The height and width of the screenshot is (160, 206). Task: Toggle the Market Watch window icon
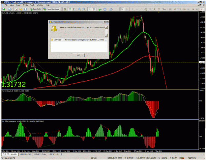[16, 9]
